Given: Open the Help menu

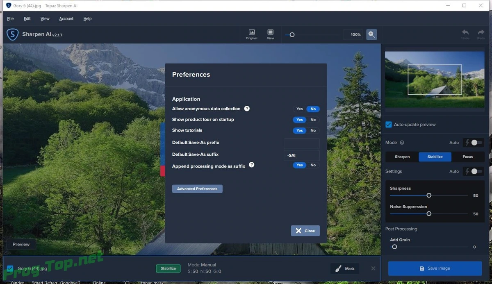Looking at the screenshot, I should coord(87,18).
